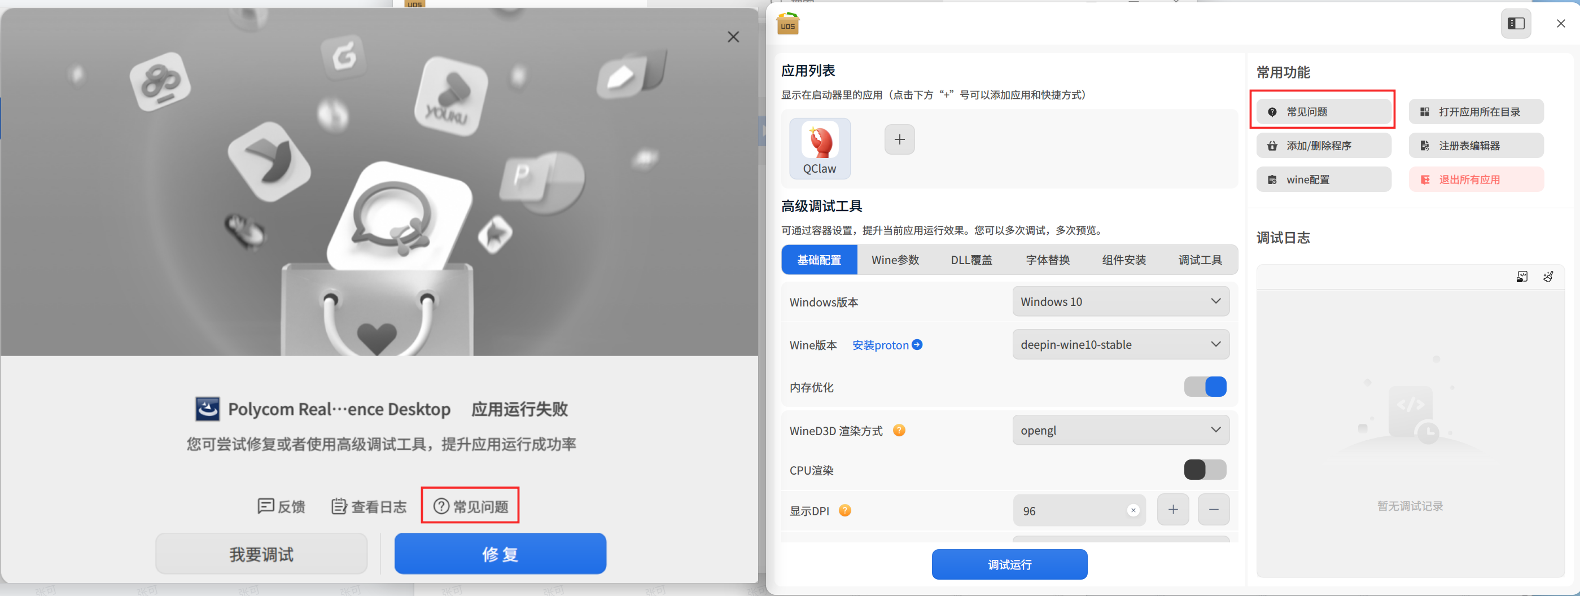Open the Wine版本 dropdown
The height and width of the screenshot is (596, 1580).
[1121, 345]
